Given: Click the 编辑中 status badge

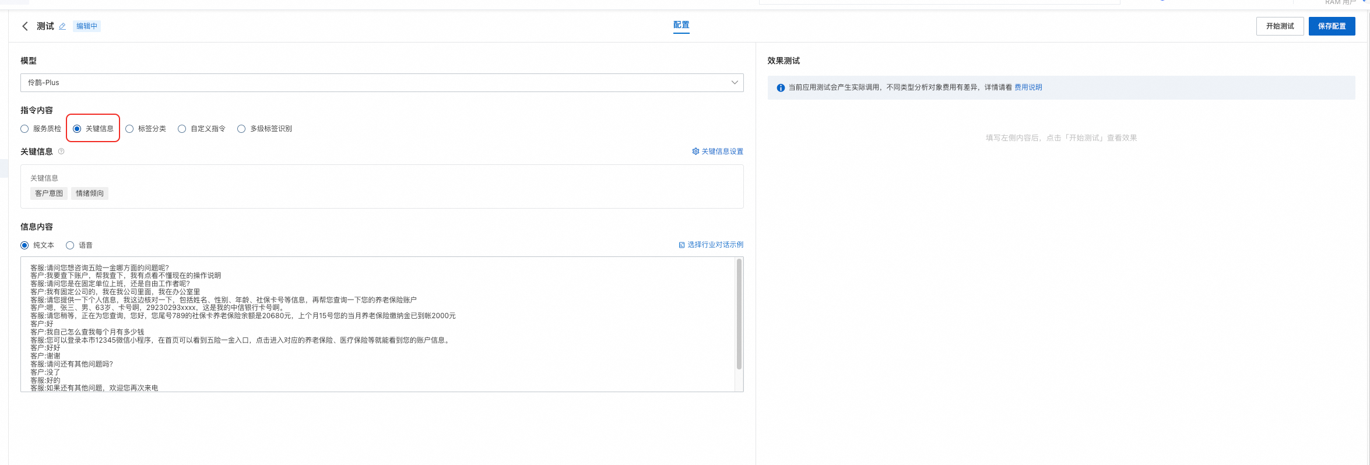Looking at the screenshot, I should click(x=87, y=26).
